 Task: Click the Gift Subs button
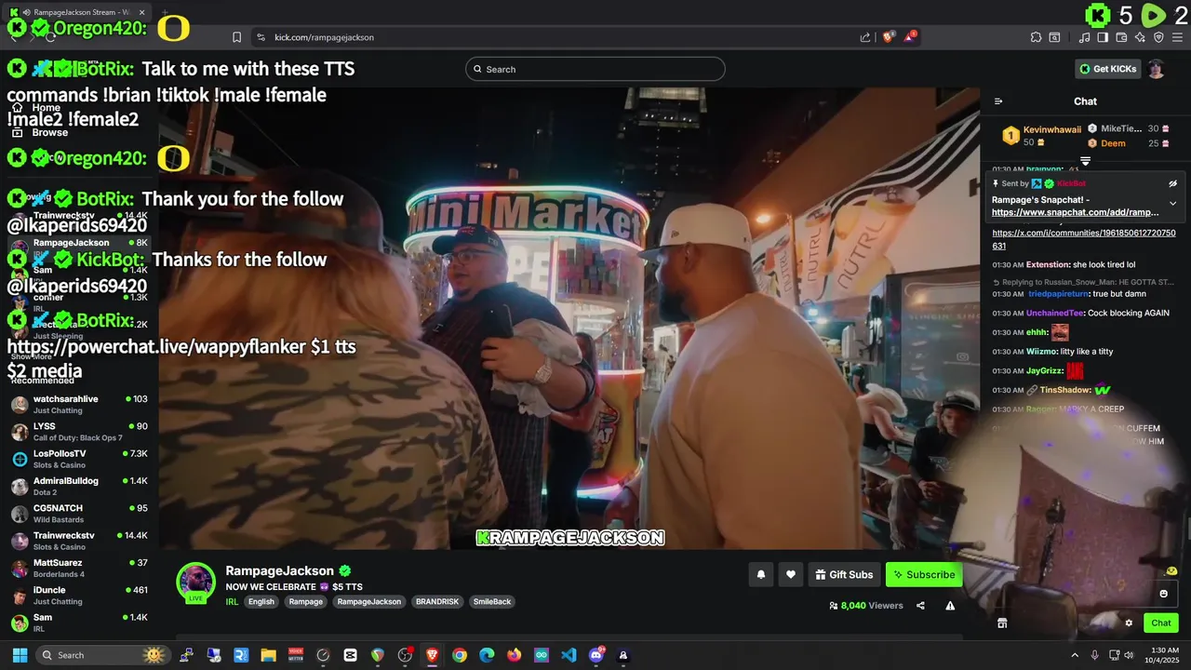pyautogui.click(x=844, y=574)
